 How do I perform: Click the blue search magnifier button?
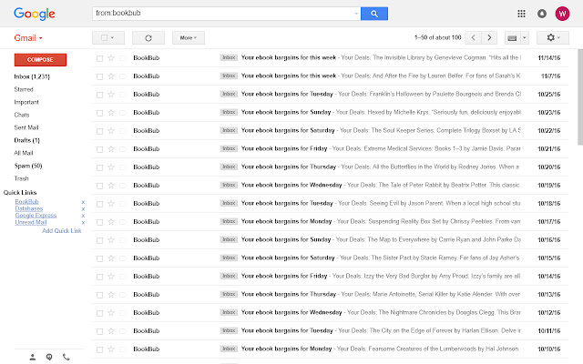[x=374, y=14]
